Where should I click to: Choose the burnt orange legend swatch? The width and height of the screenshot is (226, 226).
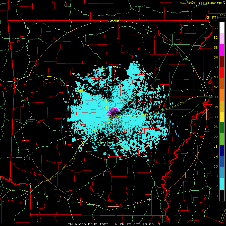222,84
